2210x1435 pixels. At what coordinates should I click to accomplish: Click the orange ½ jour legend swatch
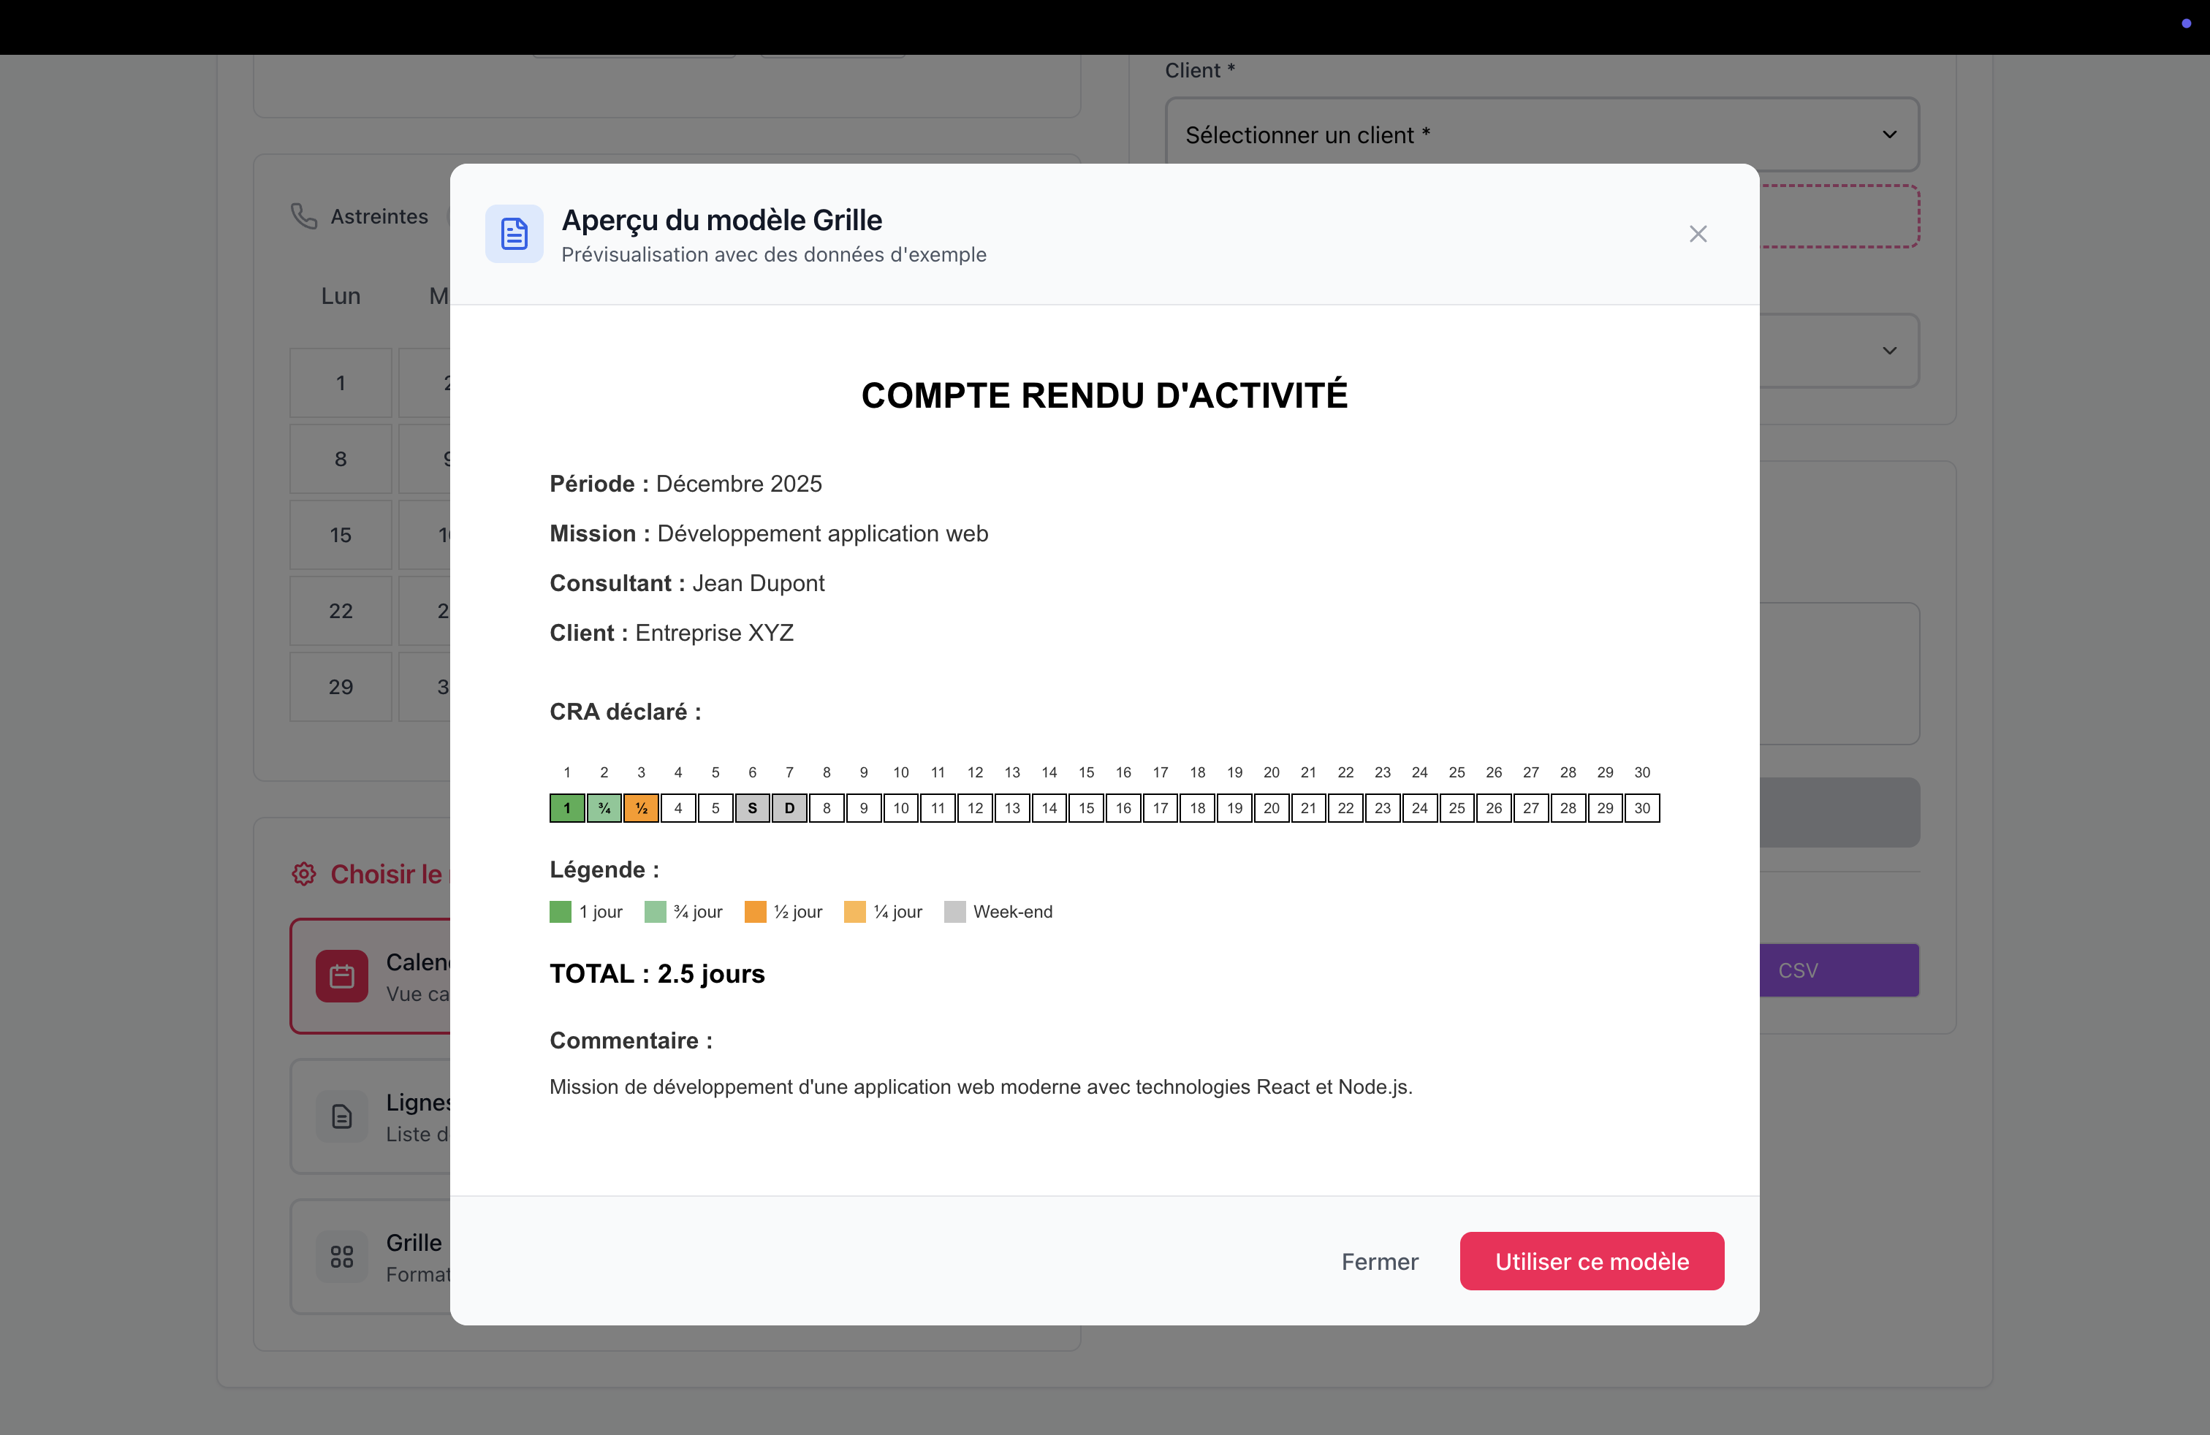pos(755,912)
